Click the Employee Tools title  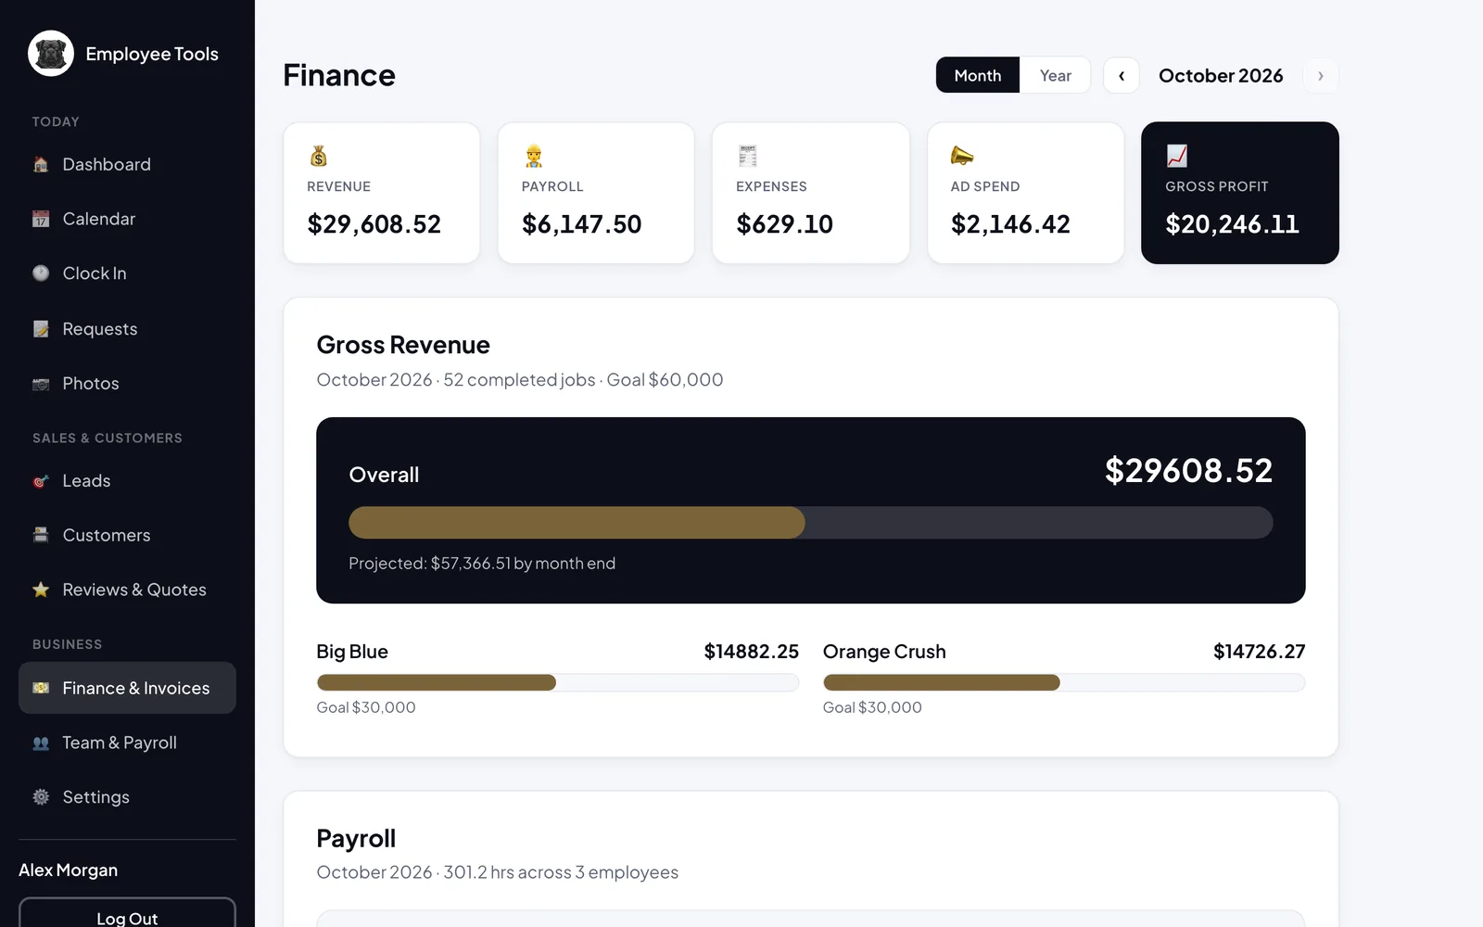(152, 54)
